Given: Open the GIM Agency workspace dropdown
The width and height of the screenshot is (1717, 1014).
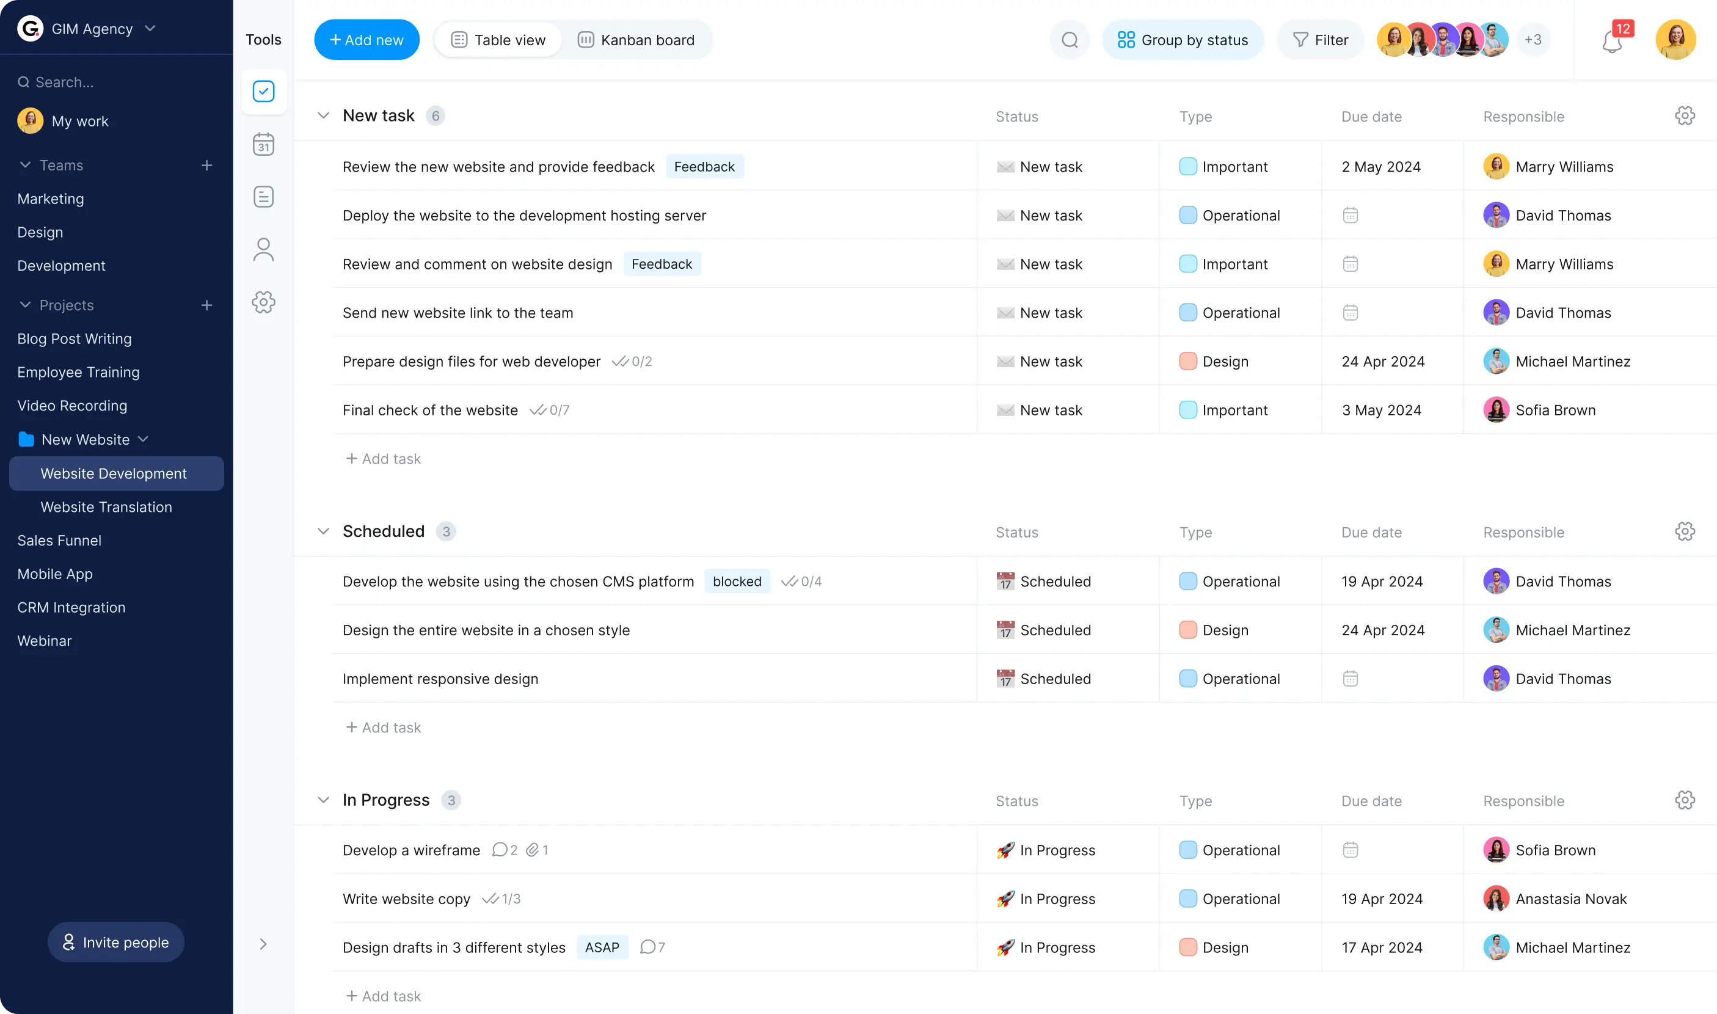Looking at the screenshot, I should (x=150, y=29).
